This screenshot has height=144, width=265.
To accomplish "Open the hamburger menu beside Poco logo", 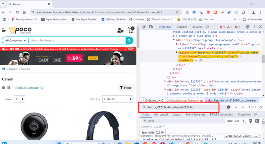I will tap(4, 30).
